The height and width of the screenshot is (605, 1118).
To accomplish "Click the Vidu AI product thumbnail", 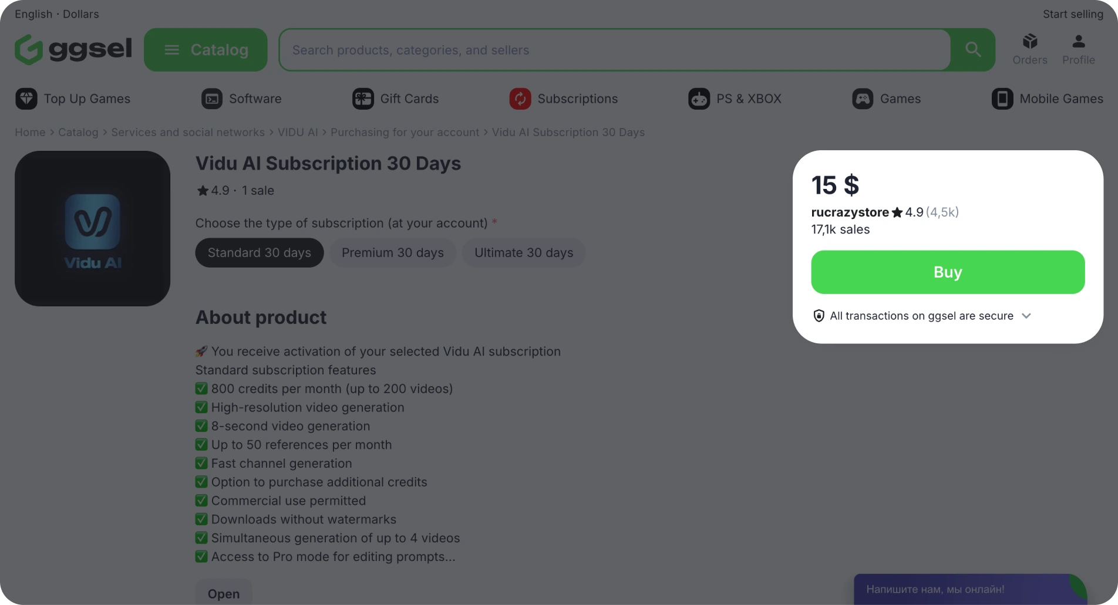I will click(92, 228).
